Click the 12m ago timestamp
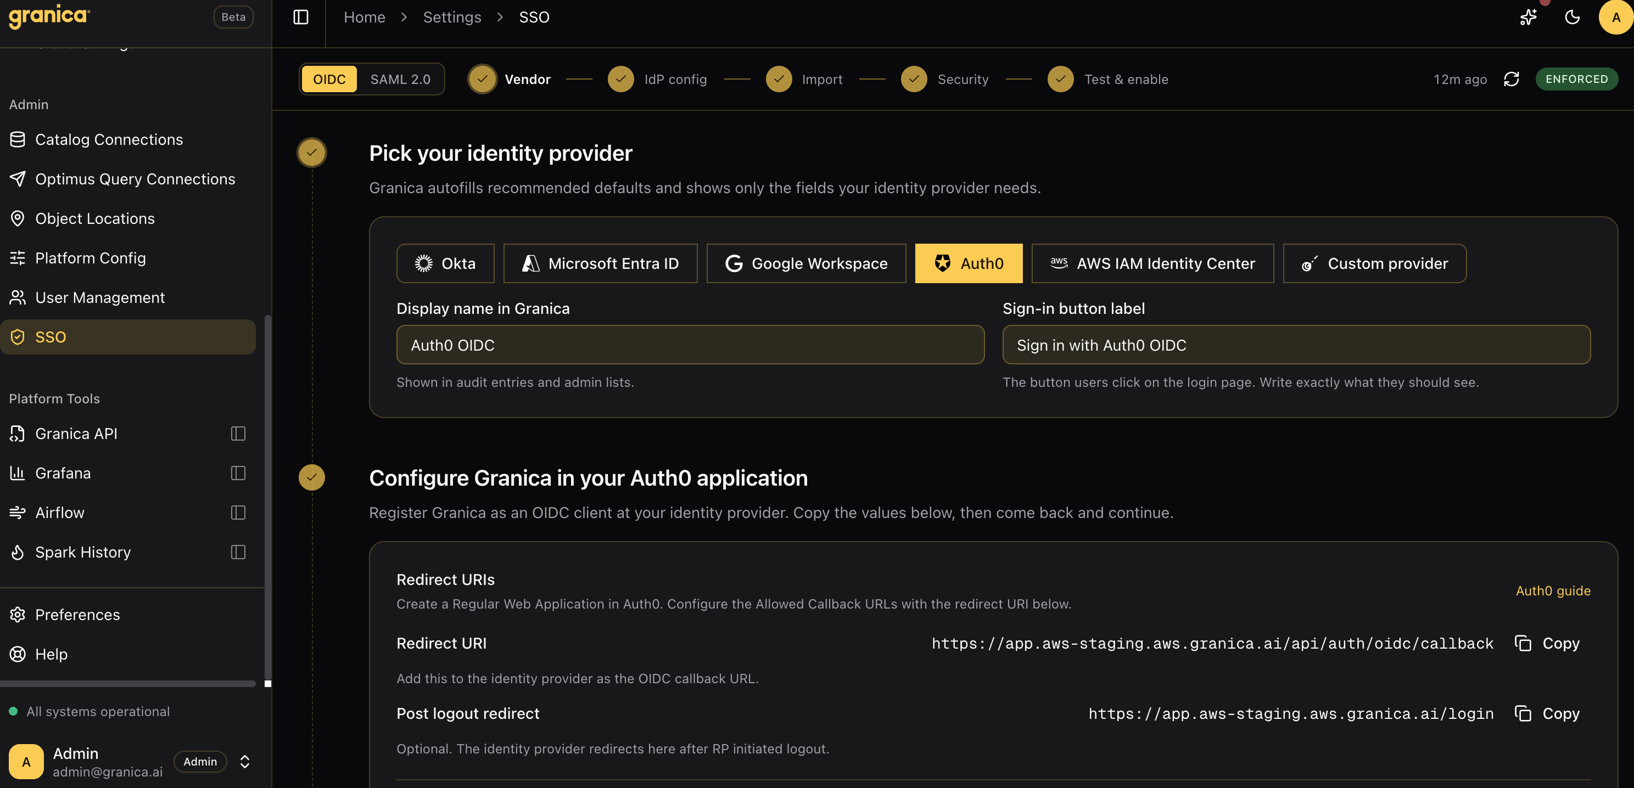The height and width of the screenshot is (788, 1634). pos(1460,79)
